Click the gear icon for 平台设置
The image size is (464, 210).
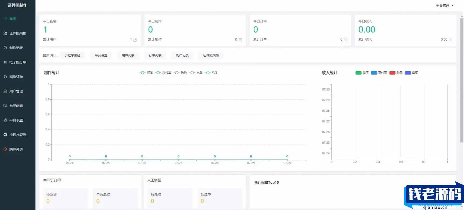[x=5, y=120]
